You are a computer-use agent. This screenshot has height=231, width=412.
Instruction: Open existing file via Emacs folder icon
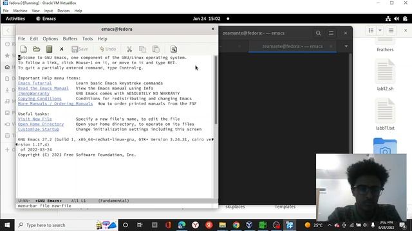click(36, 49)
